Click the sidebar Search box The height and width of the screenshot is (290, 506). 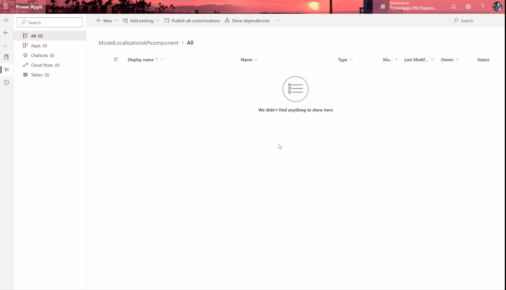click(49, 22)
